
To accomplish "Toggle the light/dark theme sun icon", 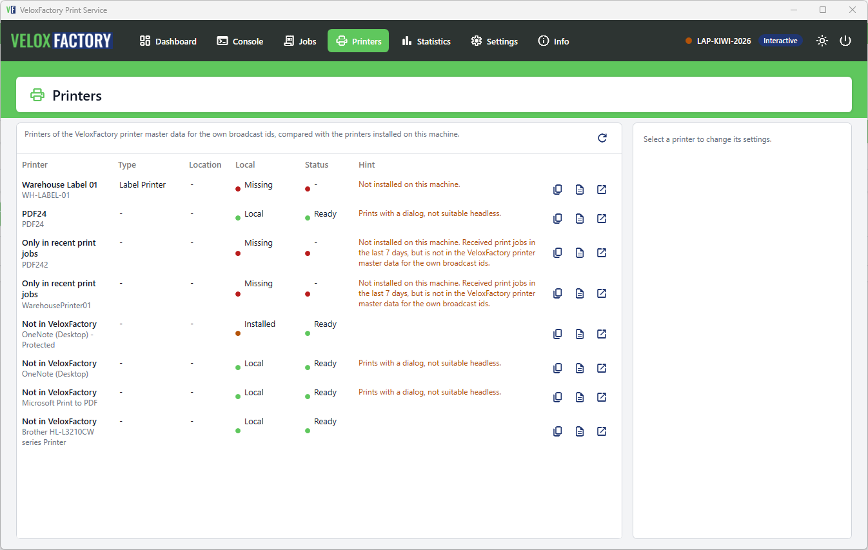I will click(822, 41).
